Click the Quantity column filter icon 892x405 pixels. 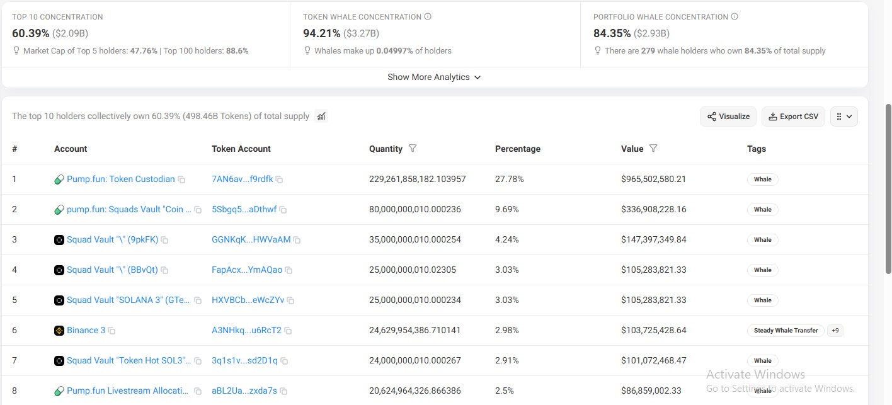coord(413,149)
